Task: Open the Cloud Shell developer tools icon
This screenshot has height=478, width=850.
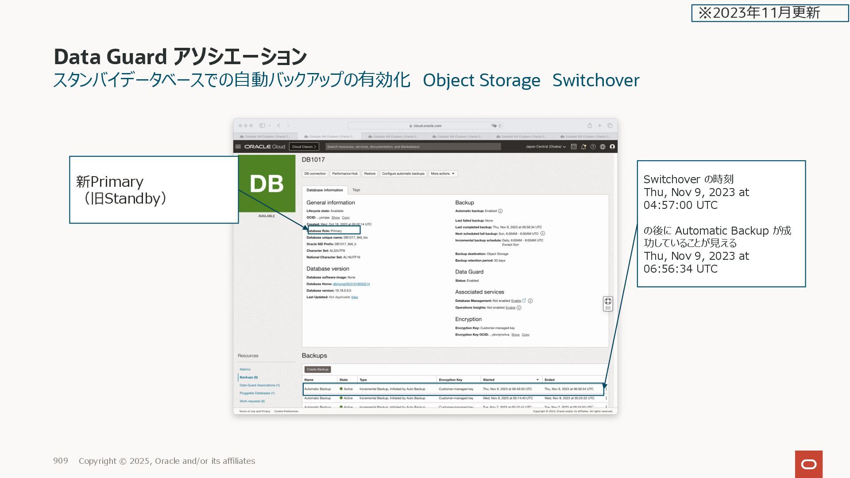Action: [x=574, y=146]
